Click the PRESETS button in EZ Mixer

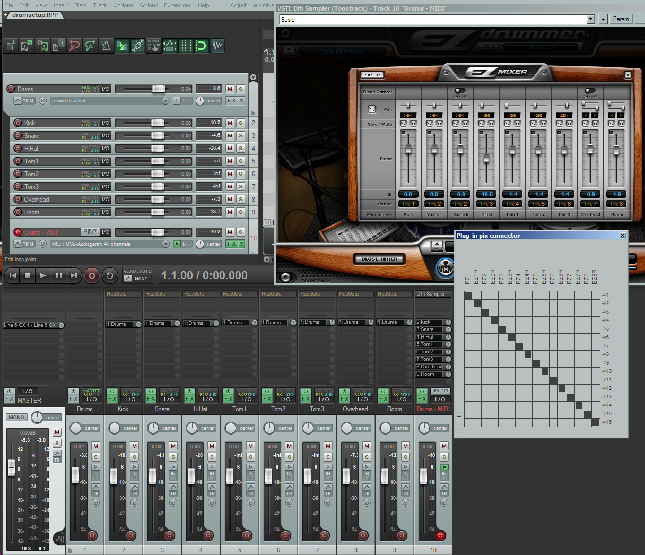pyautogui.click(x=372, y=75)
